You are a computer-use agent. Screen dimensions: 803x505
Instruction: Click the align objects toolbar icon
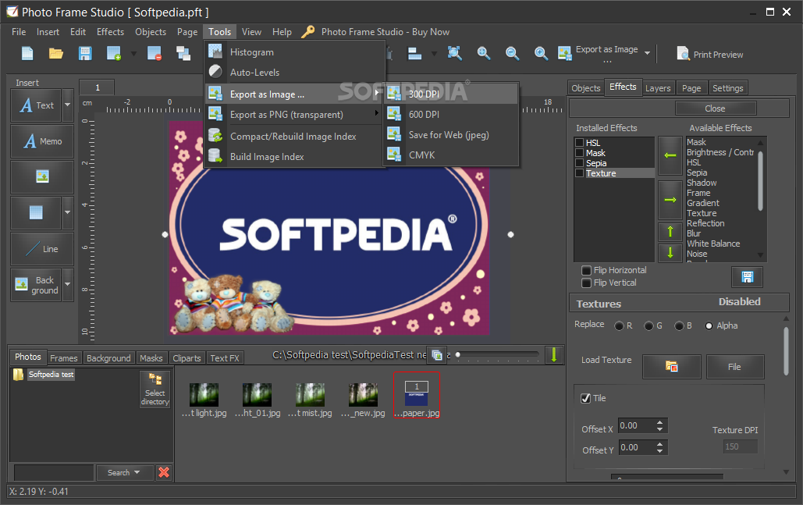(x=415, y=53)
